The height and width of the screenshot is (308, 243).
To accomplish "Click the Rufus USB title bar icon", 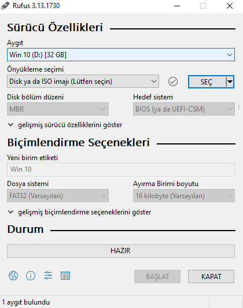I will (5, 6).
